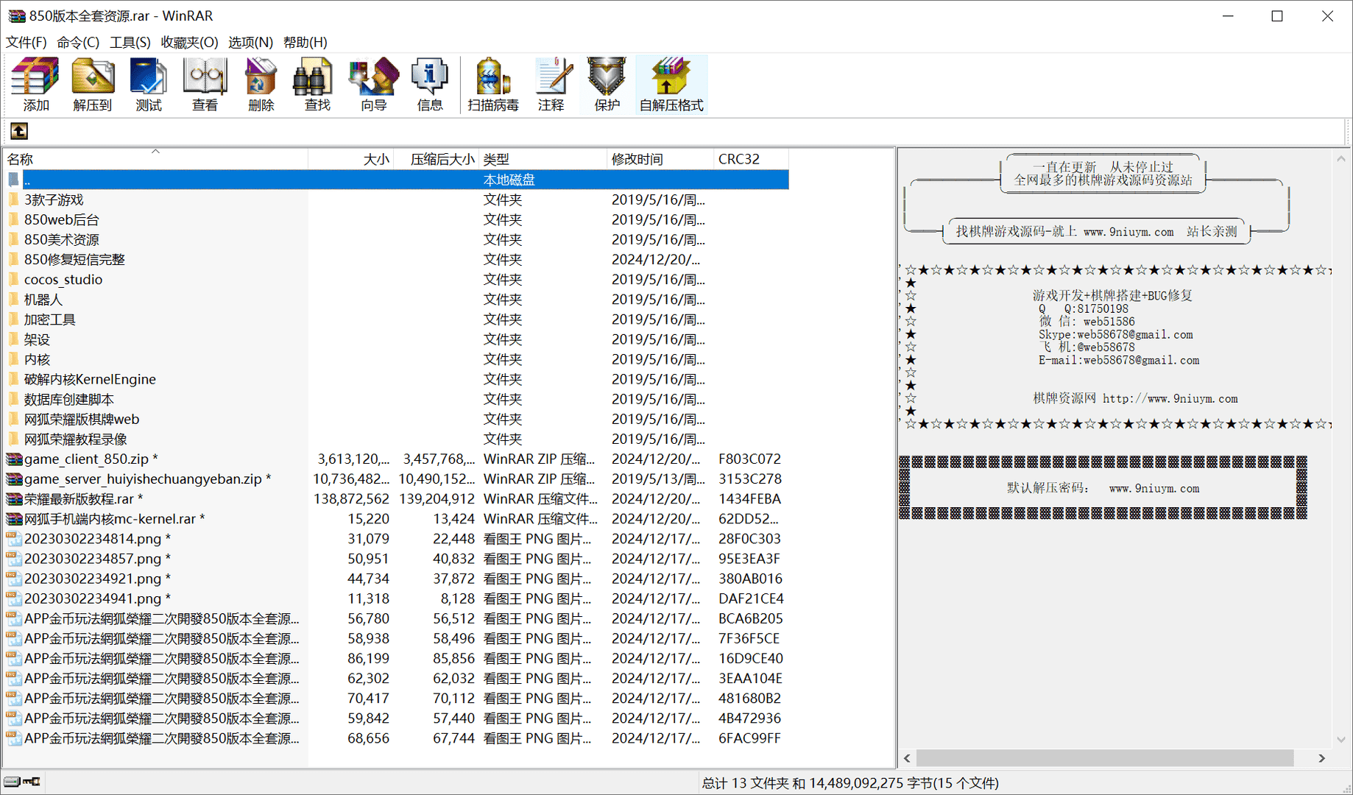Screen dimensions: 1353x795
Task: Select the 850web后台 folder row
Action: [397, 219]
